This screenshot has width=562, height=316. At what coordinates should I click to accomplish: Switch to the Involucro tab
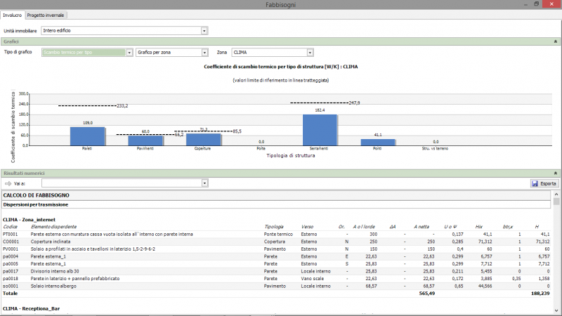(13, 14)
